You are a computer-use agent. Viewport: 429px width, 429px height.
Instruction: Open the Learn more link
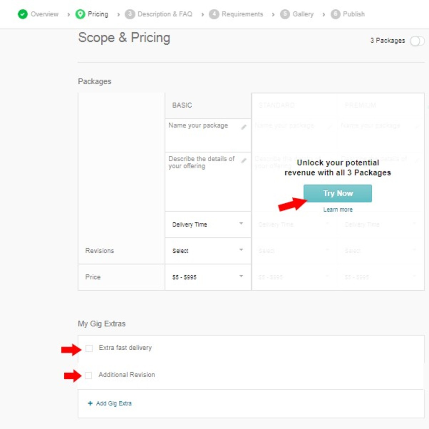pos(337,209)
